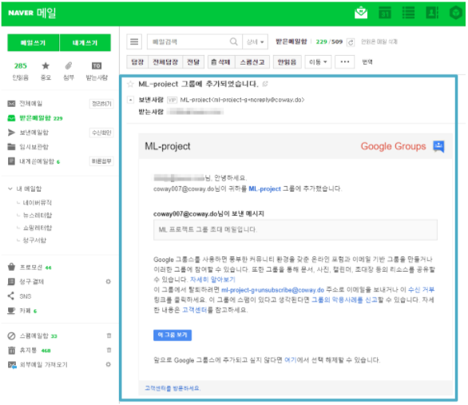Screen dimensions: 468x405
Task: Open 받은메일함 inbox folder
Action: (x=35, y=118)
